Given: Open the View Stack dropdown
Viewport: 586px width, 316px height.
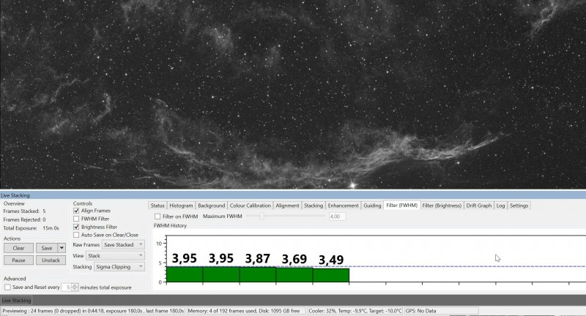Looking at the screenshot, I should point(116,256).
